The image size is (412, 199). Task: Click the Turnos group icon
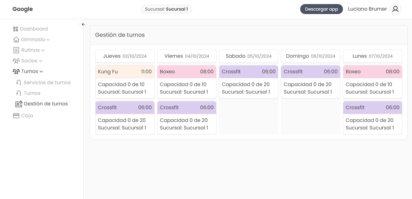(16, 71)
